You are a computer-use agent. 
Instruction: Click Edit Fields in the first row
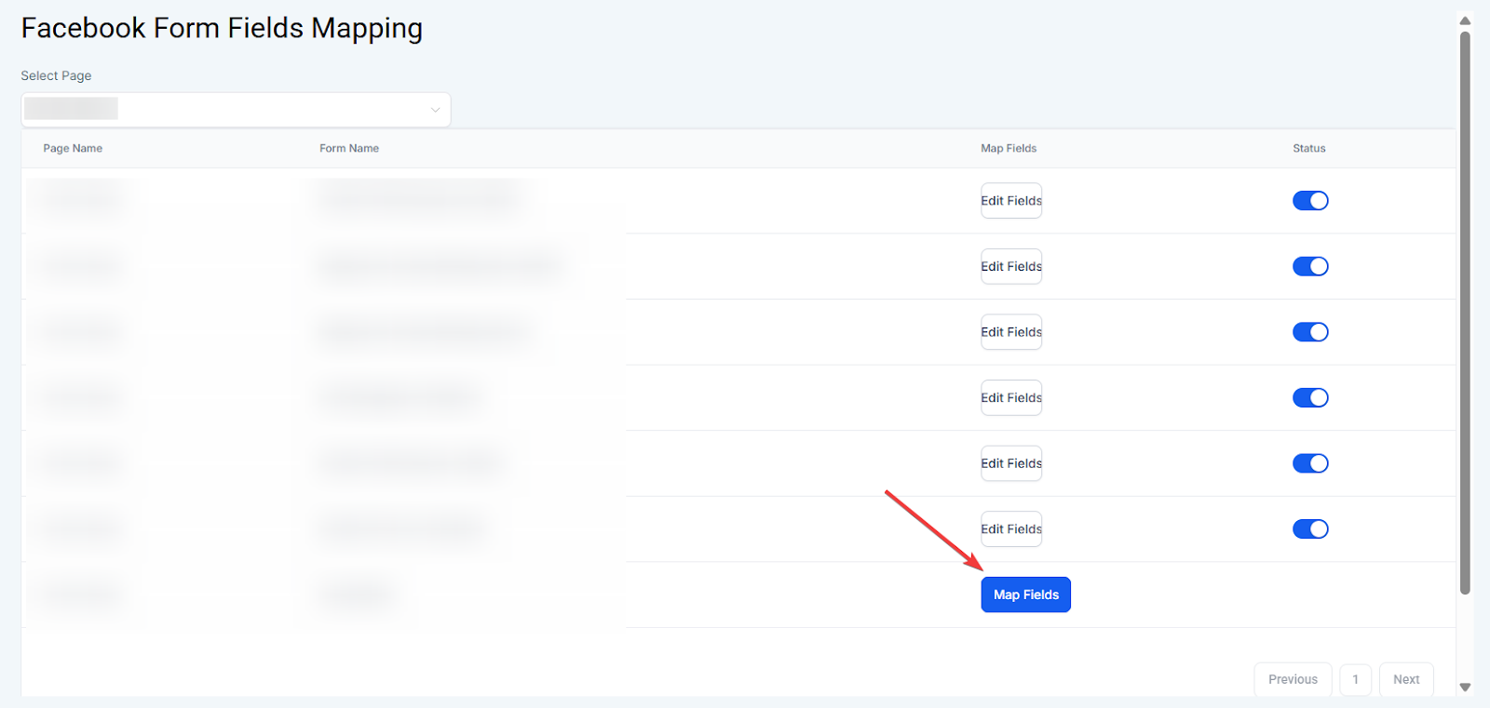[1010, 201]
